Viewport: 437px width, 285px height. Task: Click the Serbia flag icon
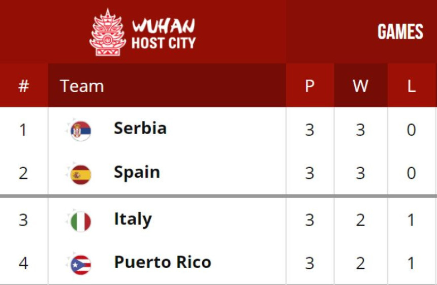(81, 131)
